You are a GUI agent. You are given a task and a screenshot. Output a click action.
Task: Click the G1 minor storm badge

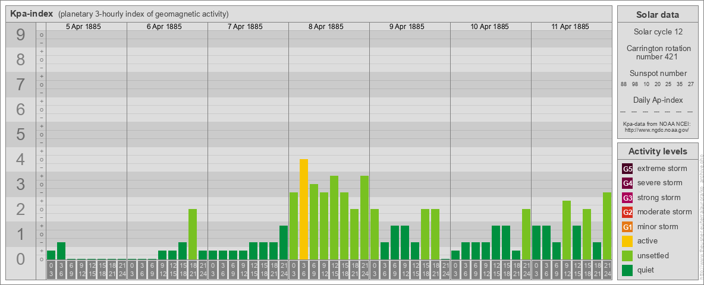pyautogui.click(x=627, y=227)
